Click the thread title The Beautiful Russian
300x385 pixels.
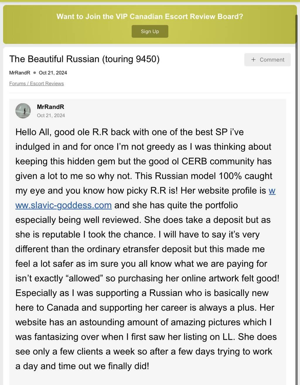pyautogui.click(x=54, y=59)
